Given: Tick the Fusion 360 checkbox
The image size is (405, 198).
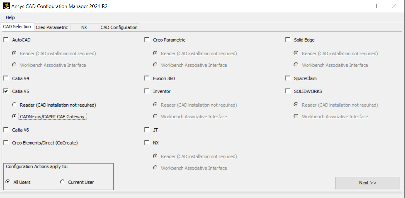Looking at the screenshot, I should (147, 78).
